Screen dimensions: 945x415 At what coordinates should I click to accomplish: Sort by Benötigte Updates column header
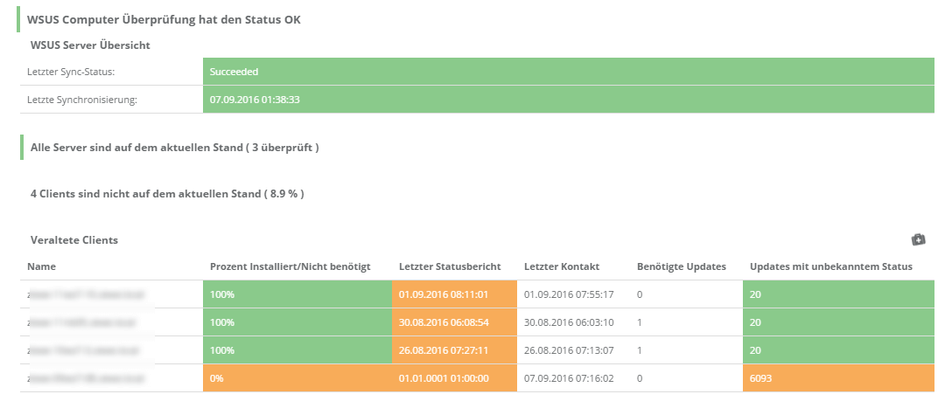tap(682, 266)
